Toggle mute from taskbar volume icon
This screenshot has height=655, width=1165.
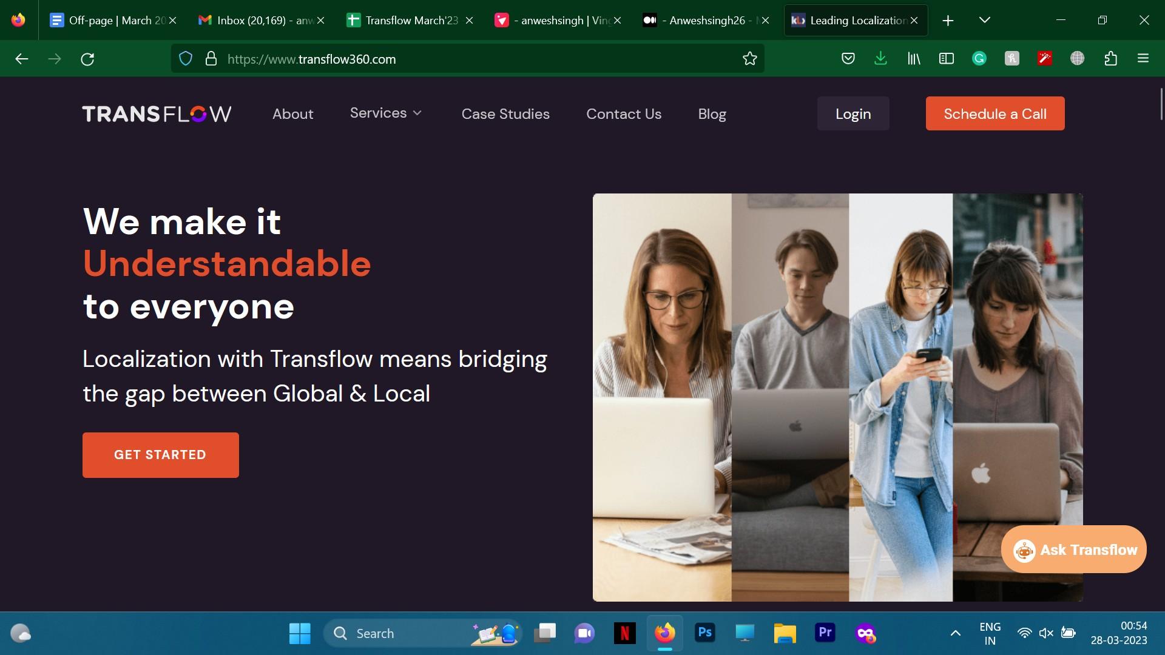1046,633
